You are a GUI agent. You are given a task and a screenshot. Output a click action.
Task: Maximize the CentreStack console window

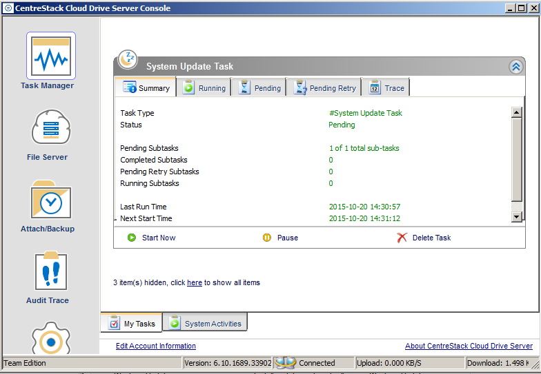click(x=522, y=8)
